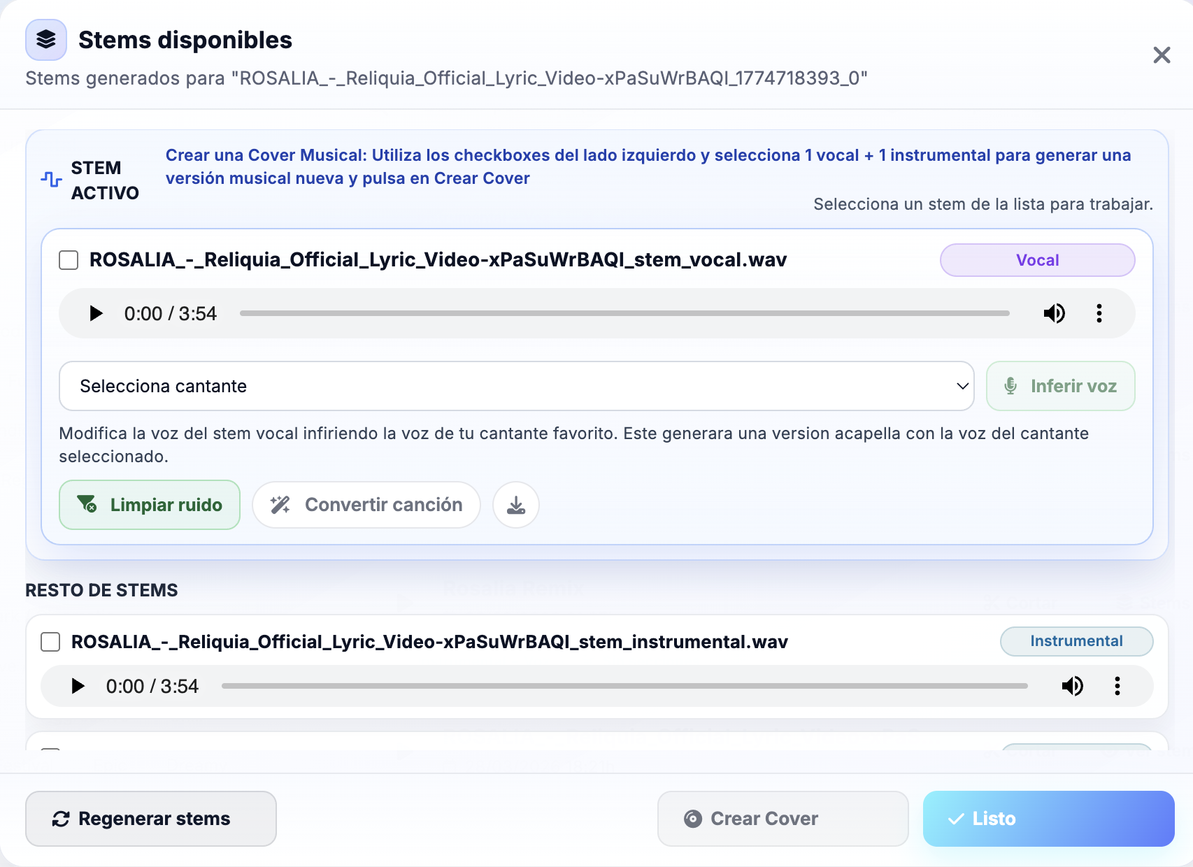Play the instrumental stem audio

pos(78,686)
